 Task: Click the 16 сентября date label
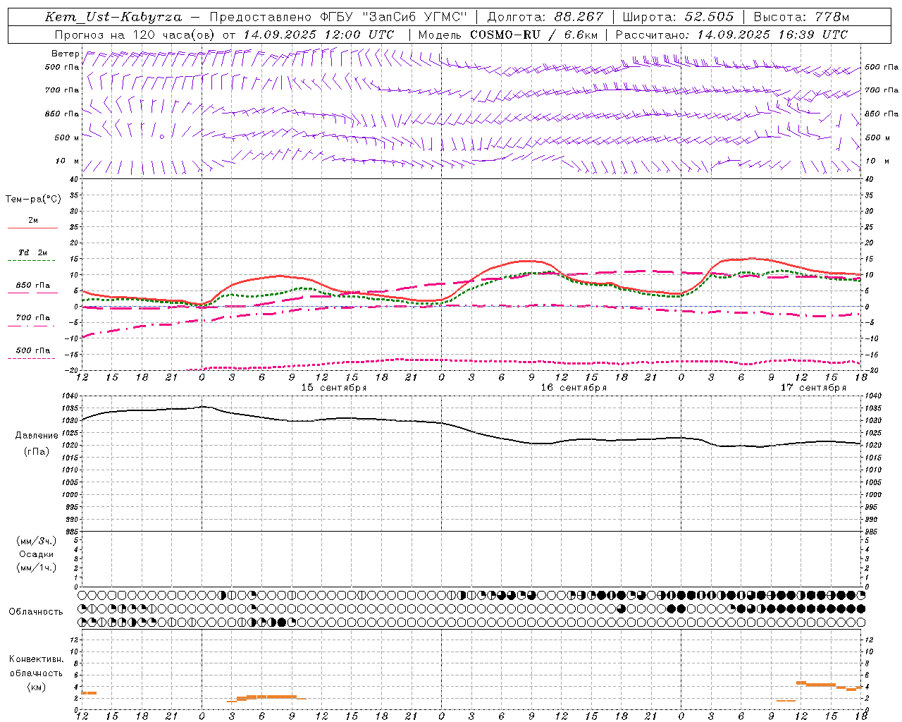(574, 388)
